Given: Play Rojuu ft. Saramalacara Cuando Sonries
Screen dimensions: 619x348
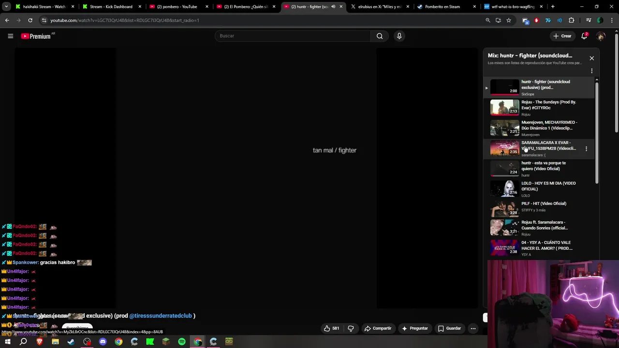Looking at the screenshot, I should [x=539, y=228].
